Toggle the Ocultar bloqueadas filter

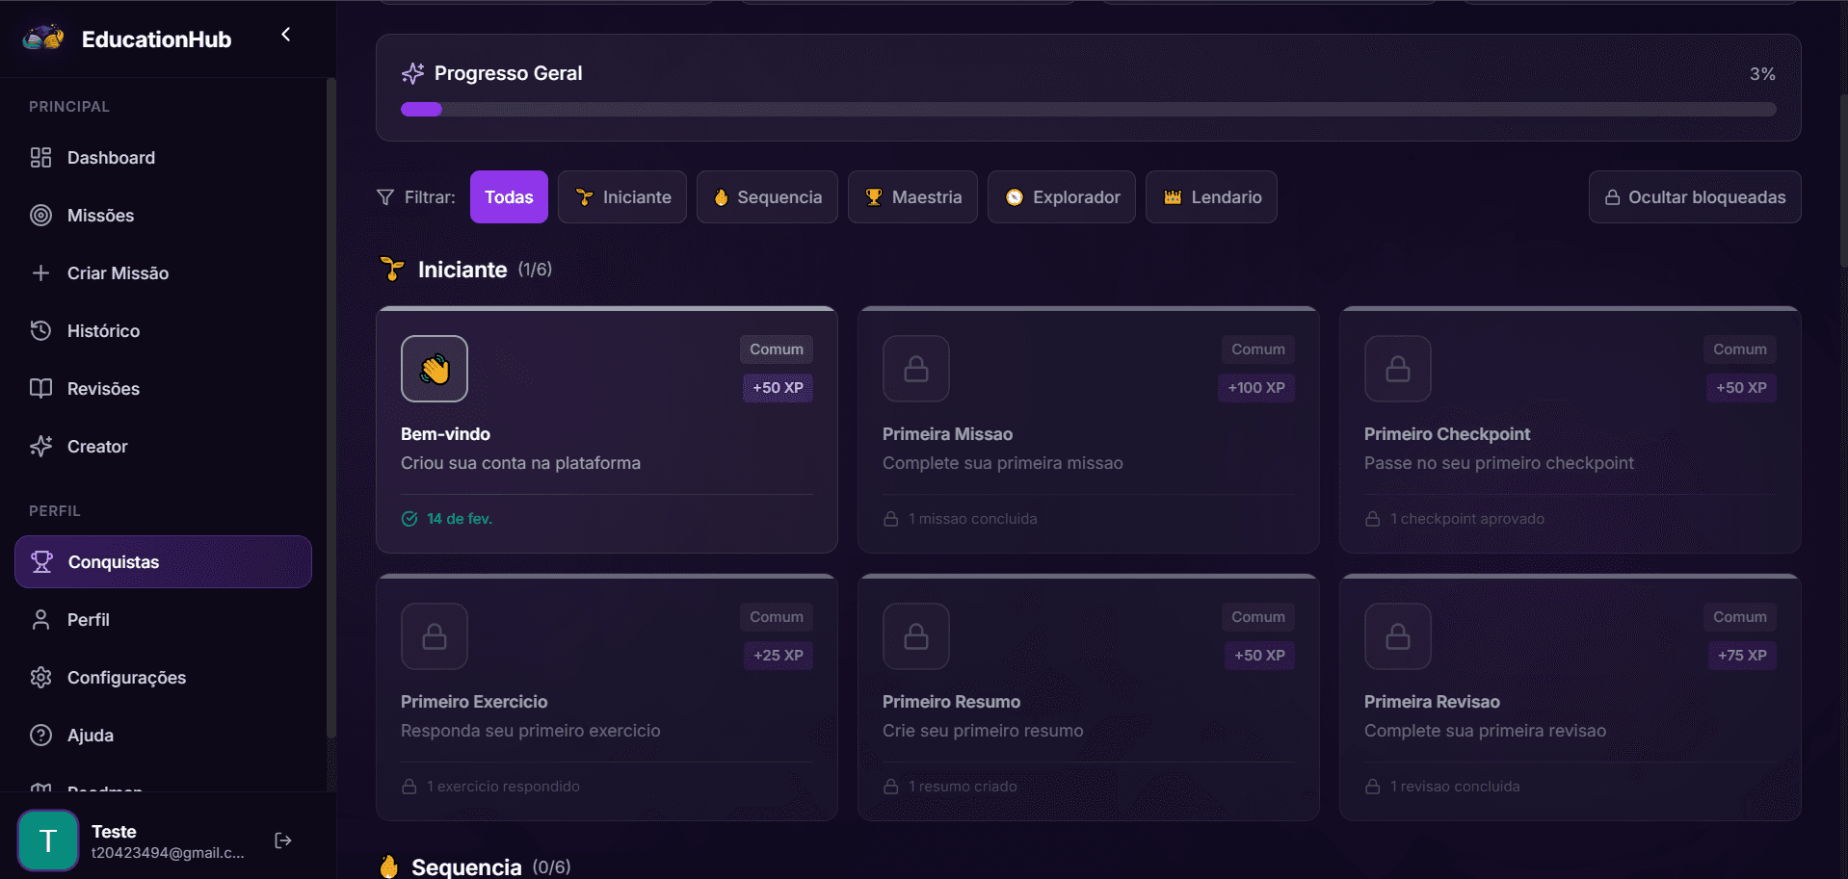[1693, 196]
